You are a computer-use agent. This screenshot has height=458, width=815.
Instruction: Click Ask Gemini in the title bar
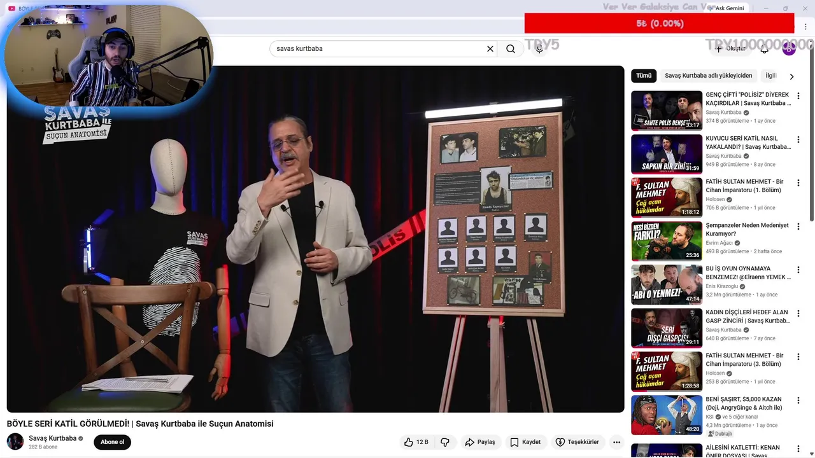pyautogui.click(x=726, y=8)
